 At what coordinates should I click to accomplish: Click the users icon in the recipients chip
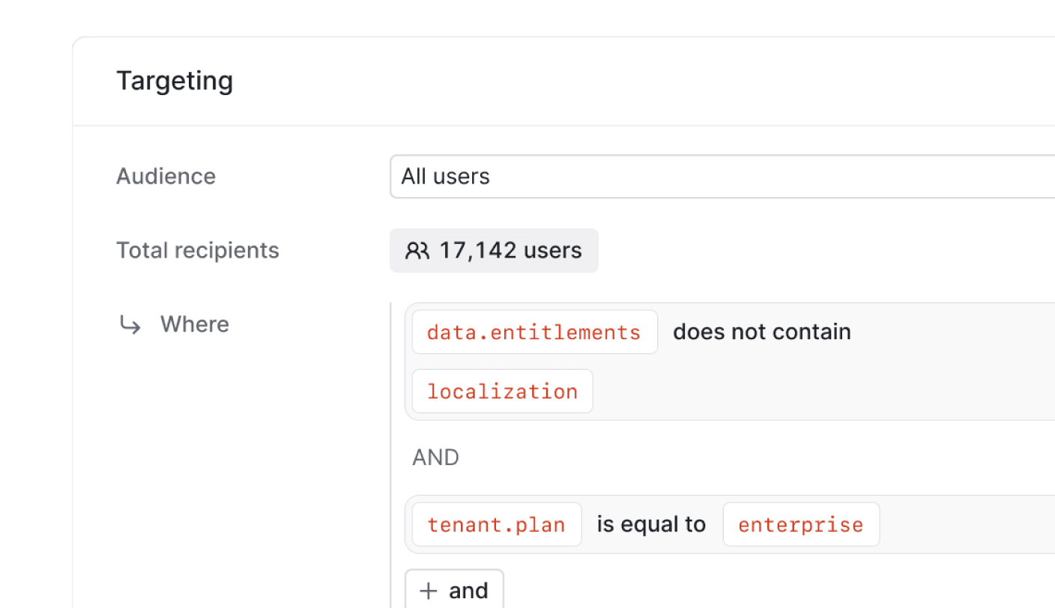tap(418, 251)
